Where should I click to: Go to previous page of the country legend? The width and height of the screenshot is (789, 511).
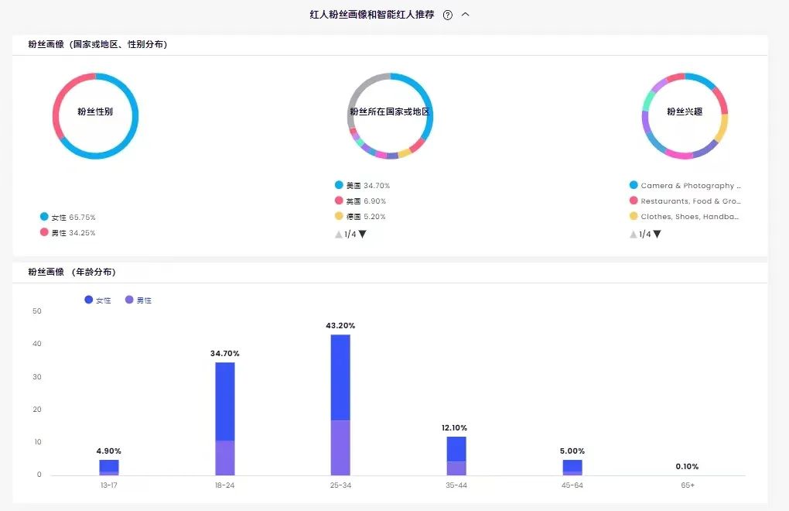click(x=339, y=234)
